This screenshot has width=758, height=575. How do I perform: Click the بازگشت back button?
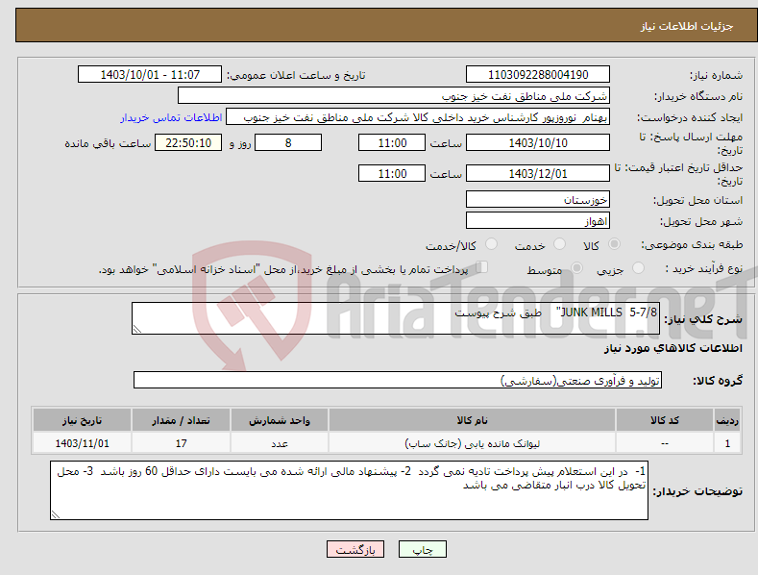(355, 549)
